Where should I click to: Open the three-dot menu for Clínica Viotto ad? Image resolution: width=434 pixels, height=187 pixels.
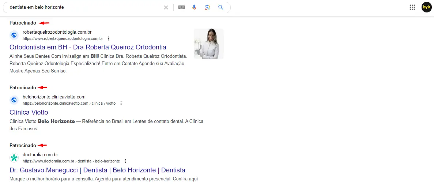click(121, 103)
